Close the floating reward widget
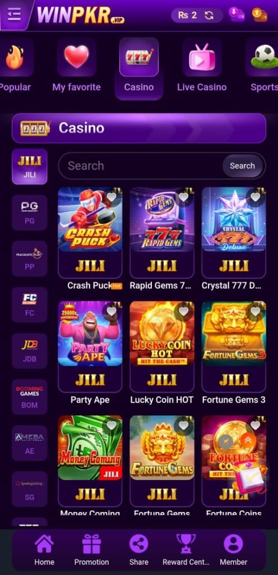Screen dimensions: 278x575 point(226,441)
